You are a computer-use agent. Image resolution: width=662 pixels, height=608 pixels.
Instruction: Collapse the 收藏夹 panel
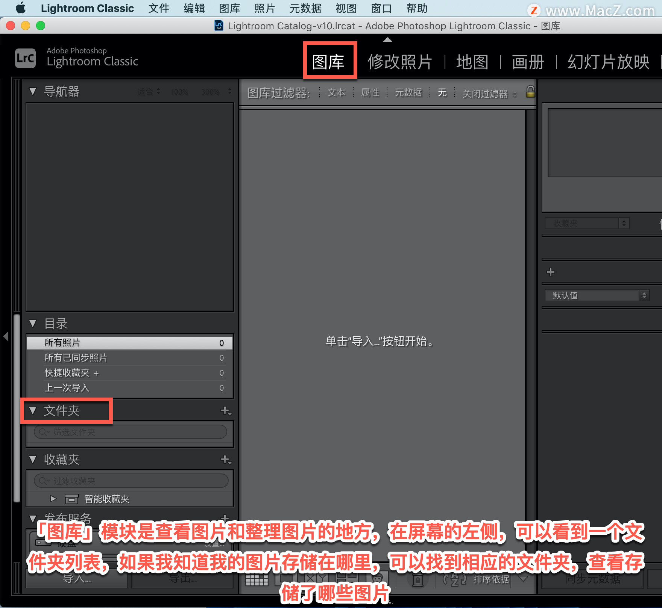tap(33, 460)
